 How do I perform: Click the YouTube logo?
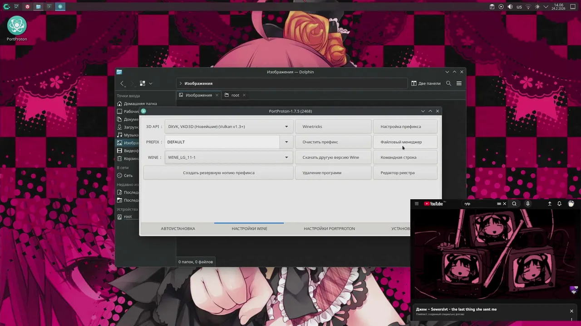433,204
